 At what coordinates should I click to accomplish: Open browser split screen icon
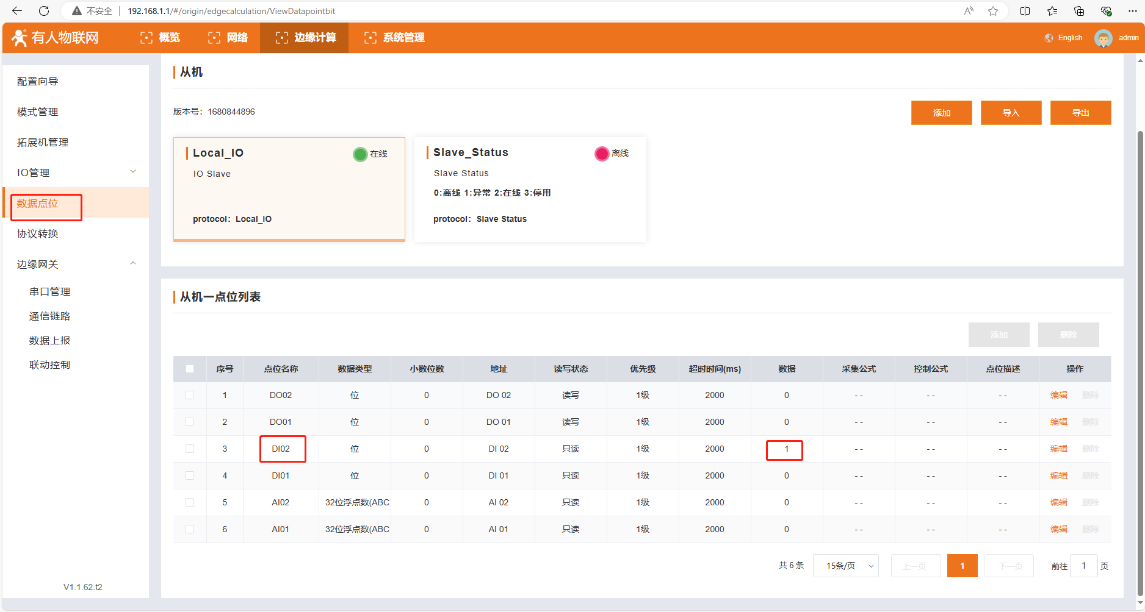1025,11
